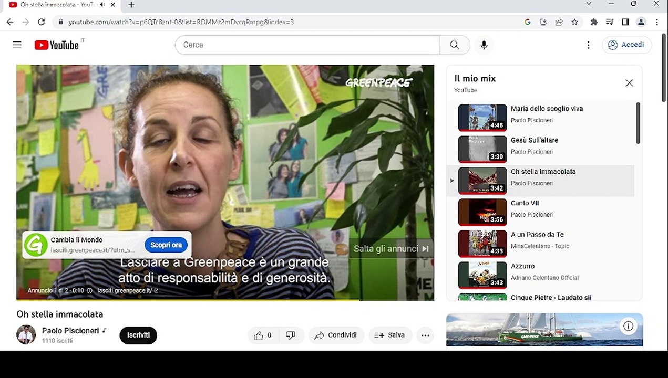Click the ad progress bar

(225, 299)
